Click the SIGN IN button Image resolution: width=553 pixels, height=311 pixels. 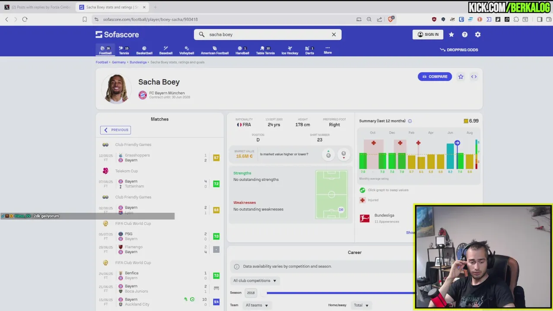[428, 35]
